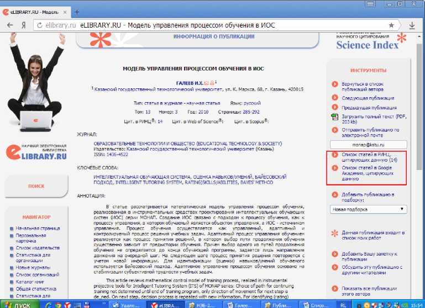Click 'Добавить Вашу заметку к публикации'

tap(369, 256)
